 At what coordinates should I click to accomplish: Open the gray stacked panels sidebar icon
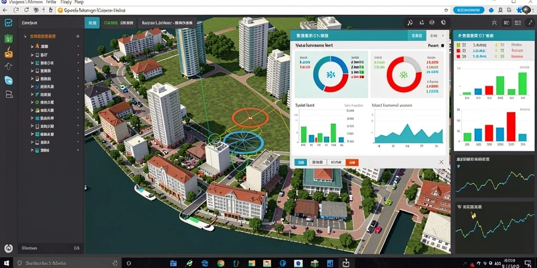point(9,94)
